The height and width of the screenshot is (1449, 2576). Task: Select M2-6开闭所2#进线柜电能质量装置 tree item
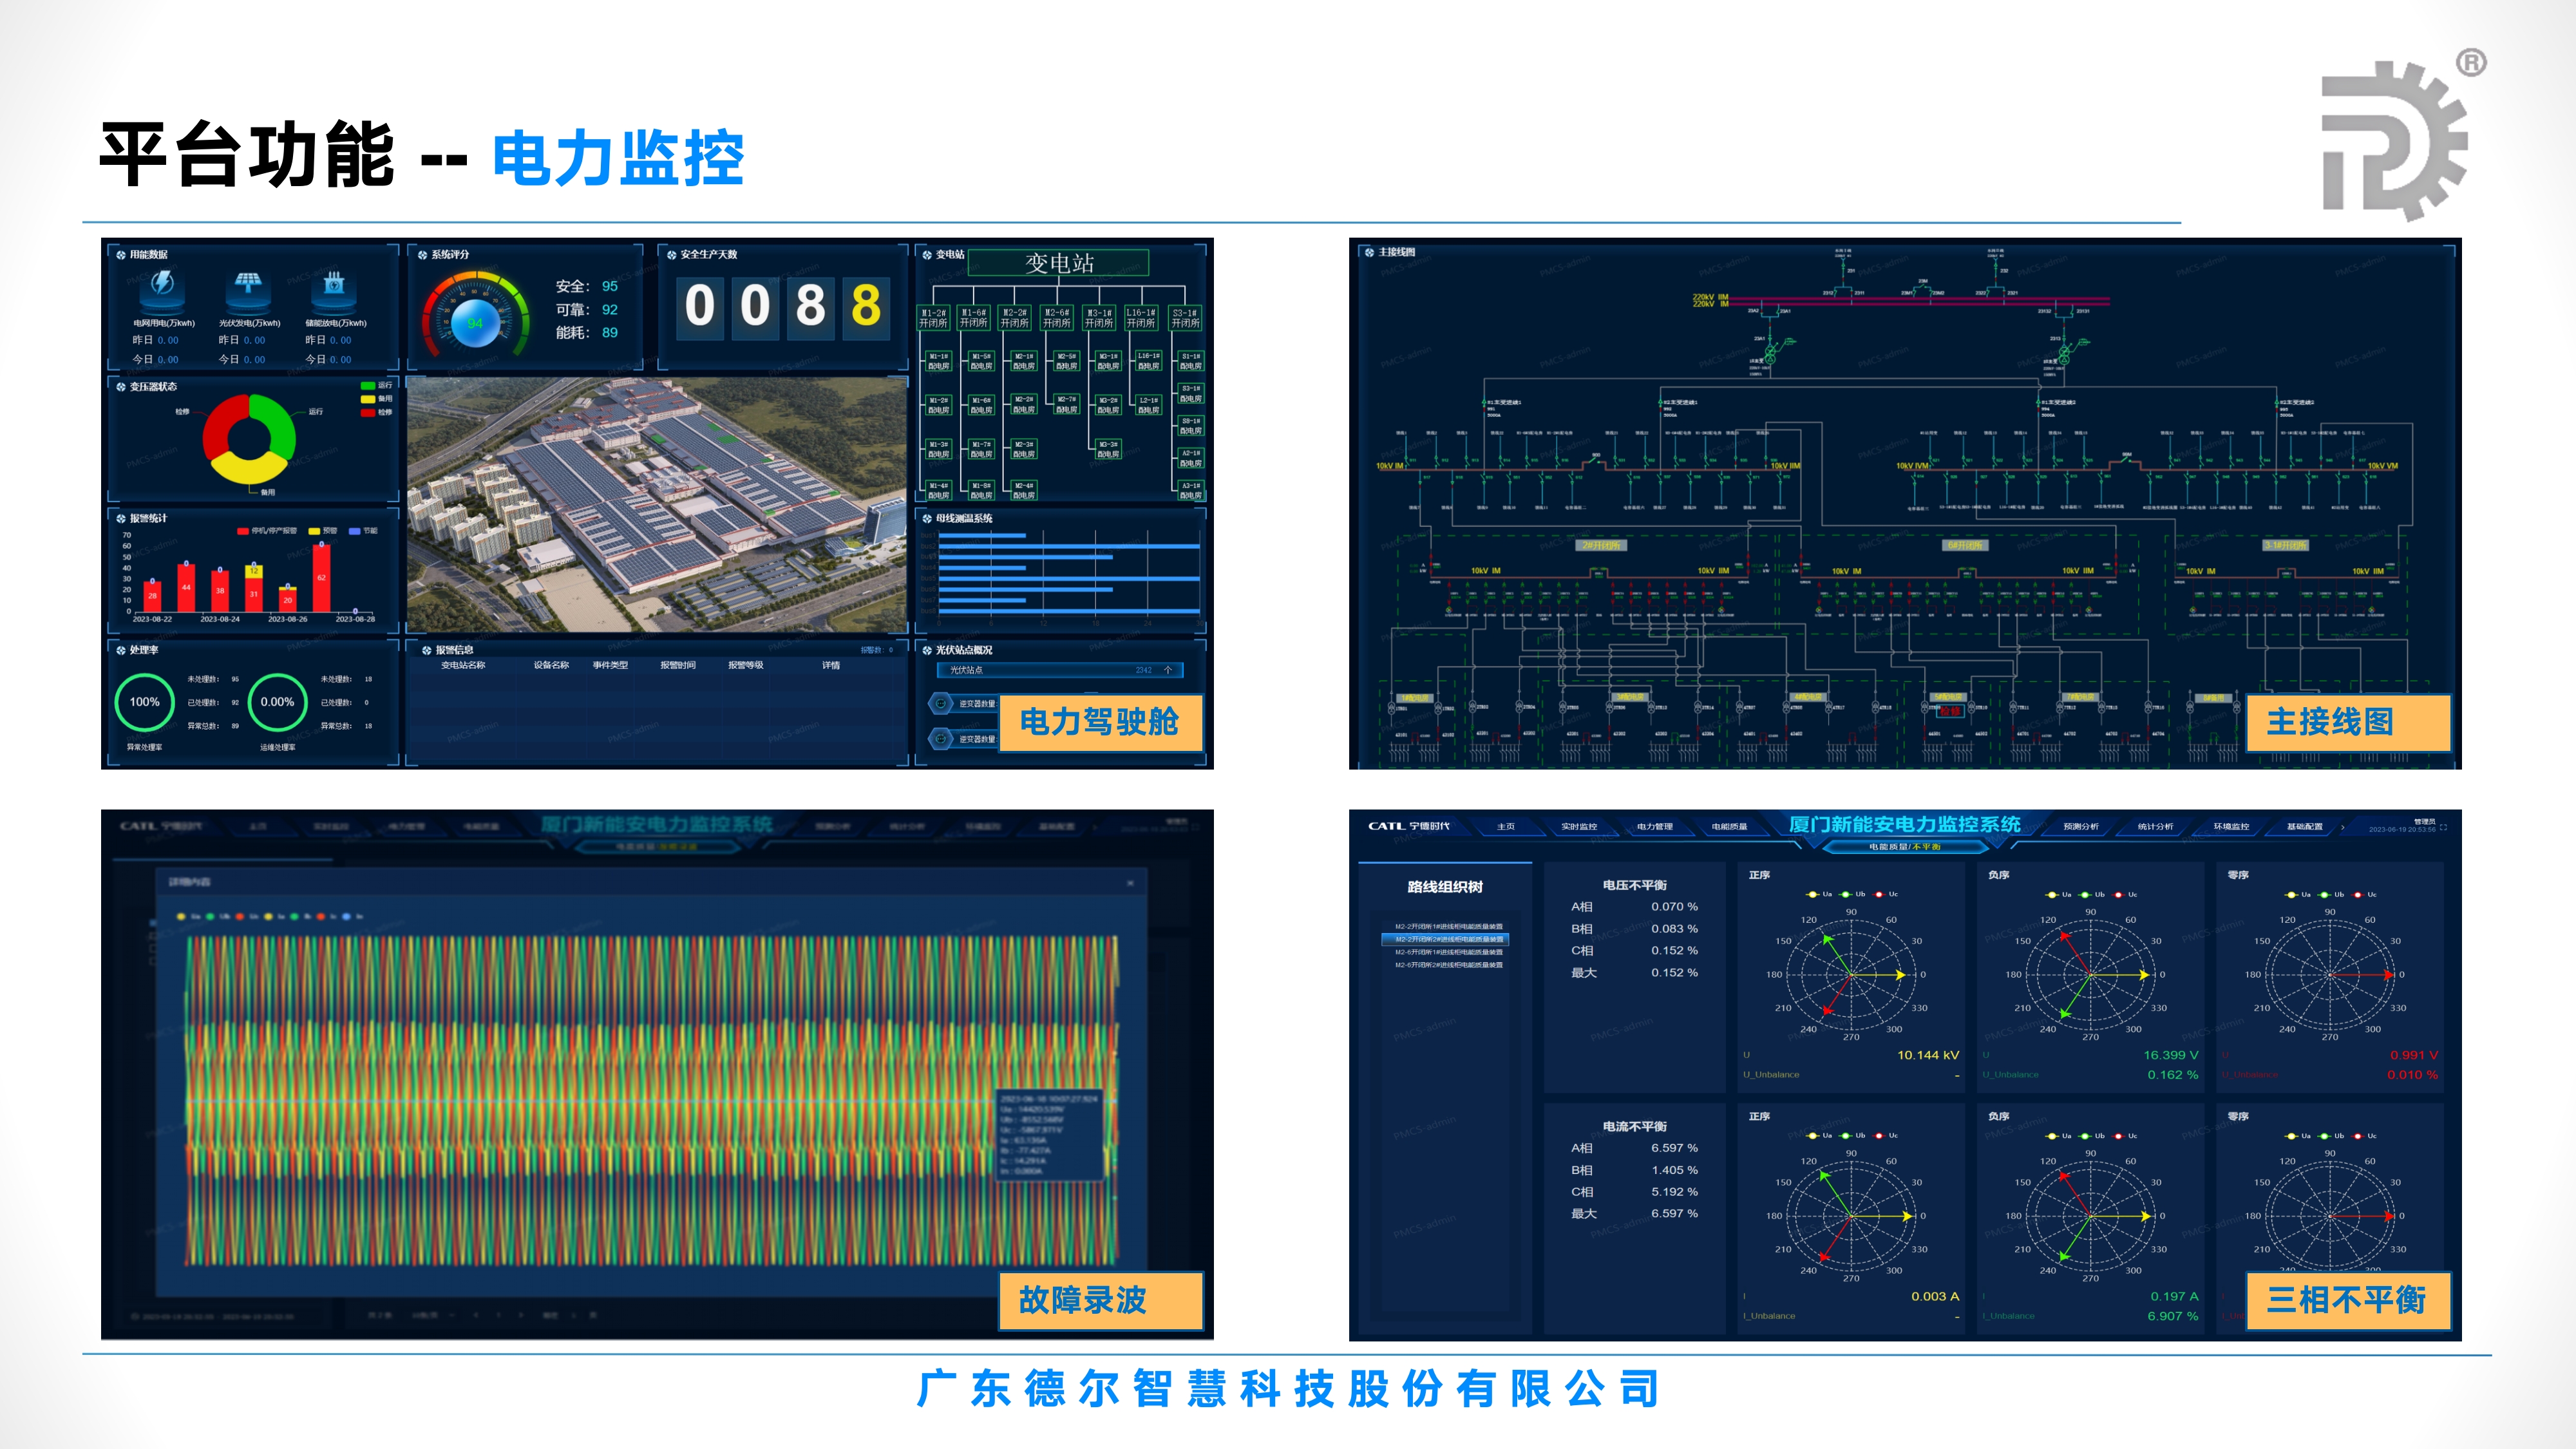coord(1449,965)
